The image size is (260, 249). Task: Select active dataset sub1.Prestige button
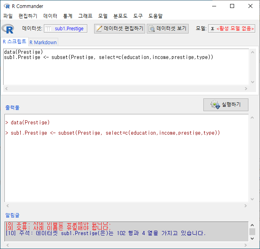65,29
